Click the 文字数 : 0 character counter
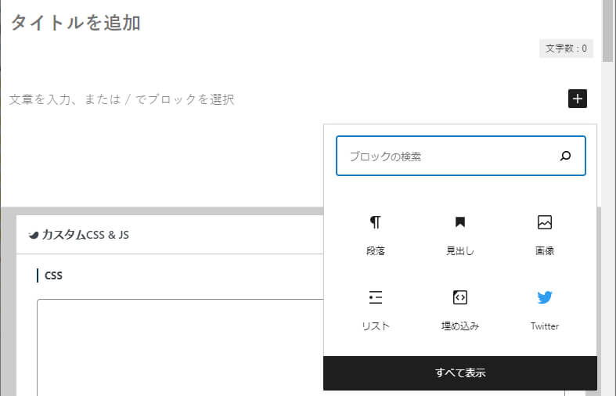Image resolution: width=616 pixels, height=396 pixels. (x=566, y=49)
